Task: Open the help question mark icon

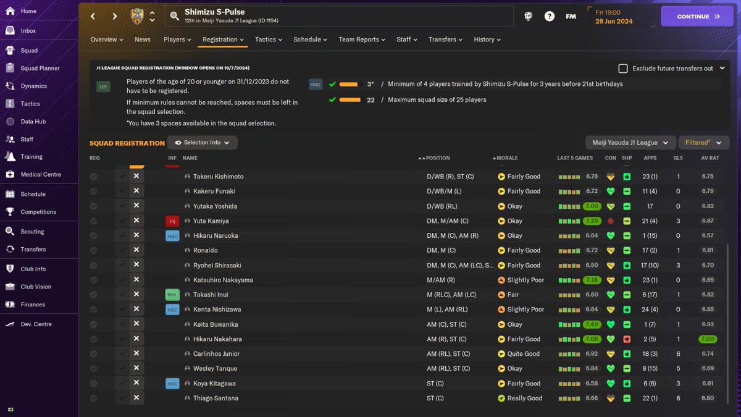Action: click(550, 17)
